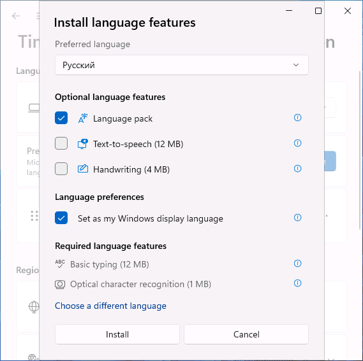Tick the Handwriting (4 MB) checkbox

(x=61, y=169)
